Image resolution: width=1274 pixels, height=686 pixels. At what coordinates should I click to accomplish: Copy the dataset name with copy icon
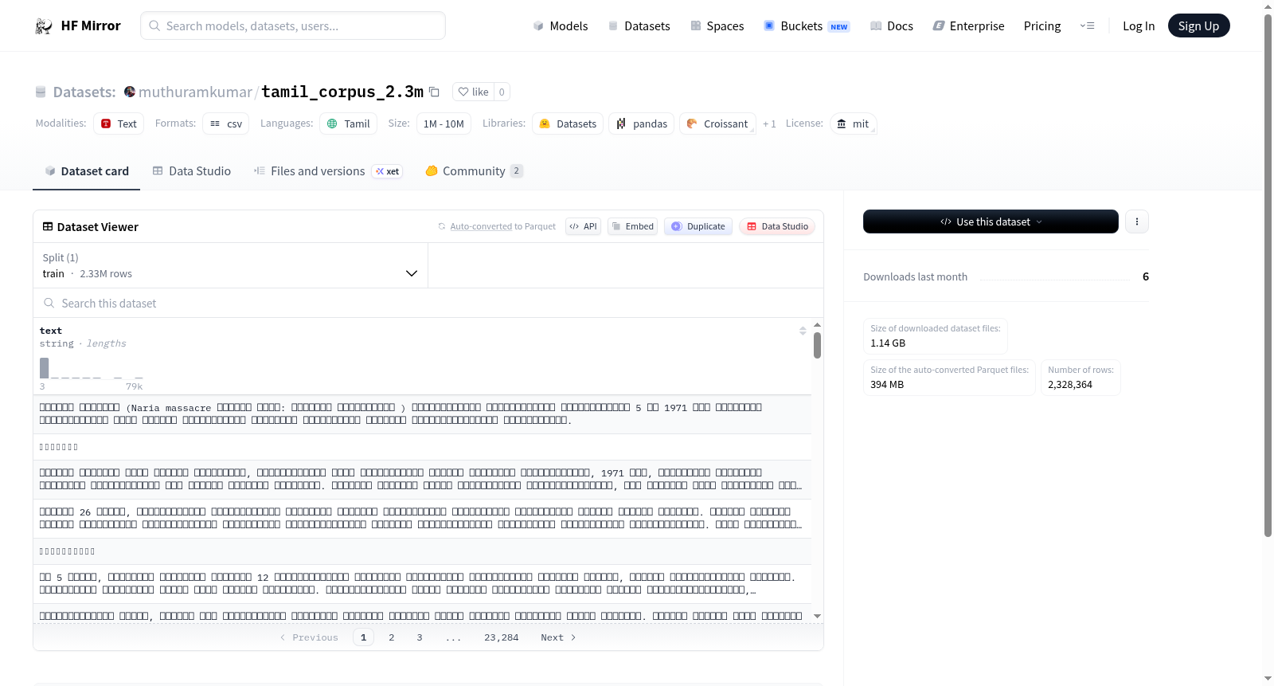[434, 92]
